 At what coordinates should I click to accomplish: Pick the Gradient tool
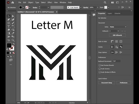(9, 33)
